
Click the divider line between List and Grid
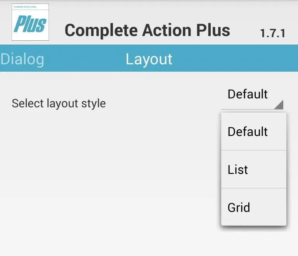tap(254, 188)
